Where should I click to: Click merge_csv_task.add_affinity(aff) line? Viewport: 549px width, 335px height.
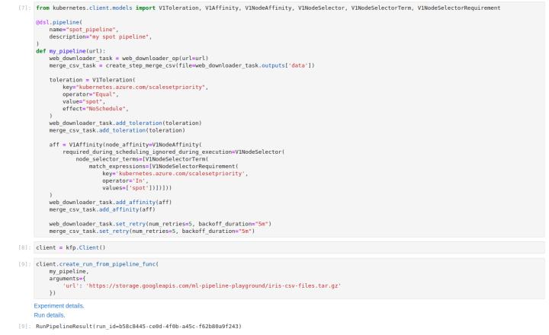pos(102,209)
